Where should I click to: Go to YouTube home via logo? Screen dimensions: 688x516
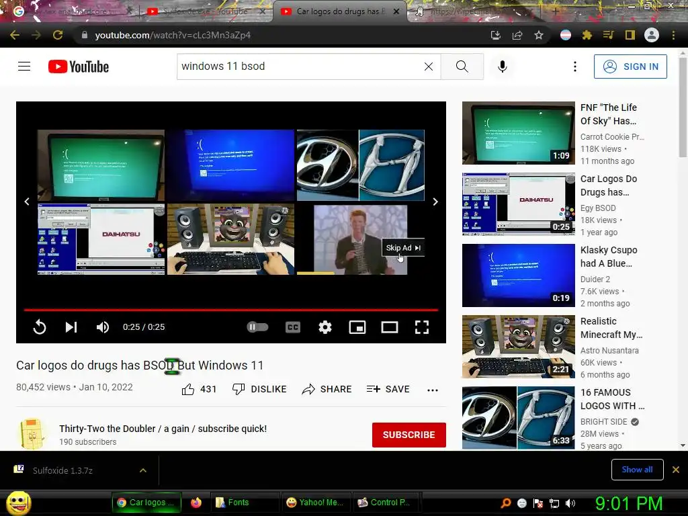pos(79,67)
